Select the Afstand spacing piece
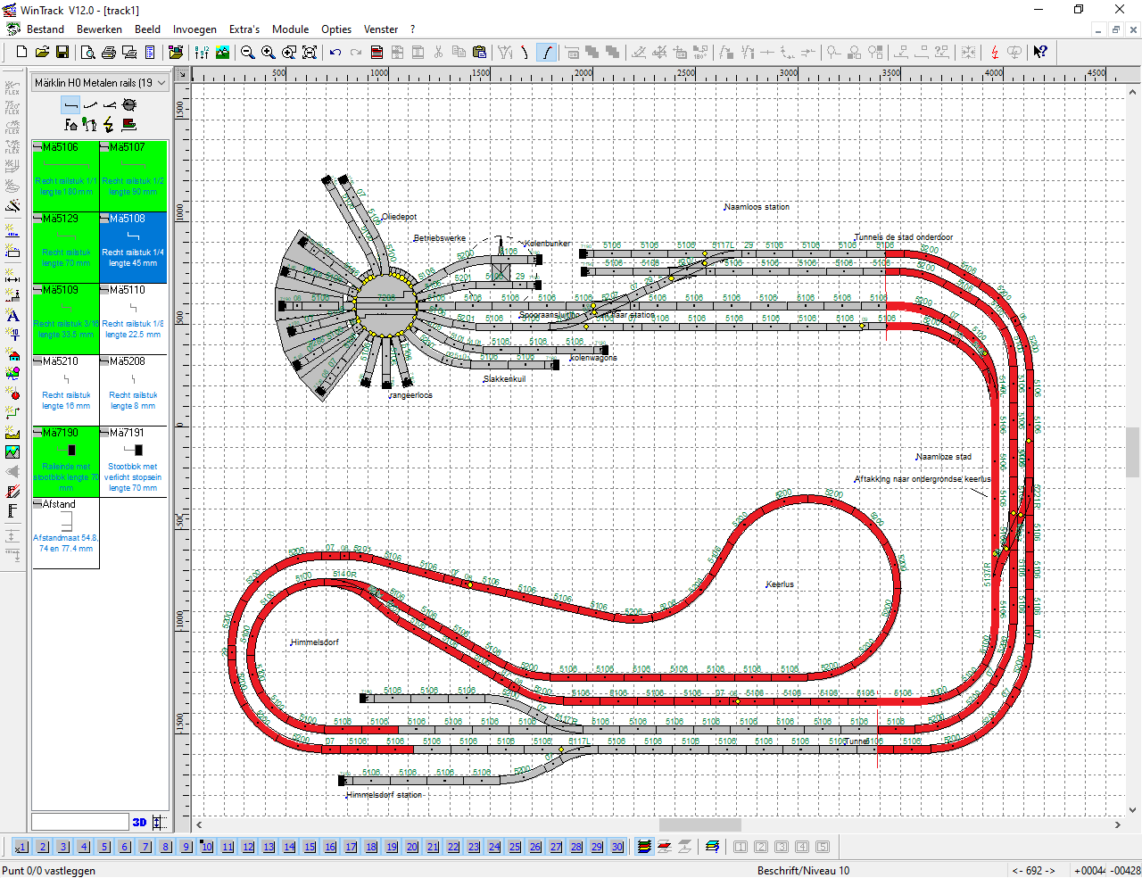1142x878 pixels. (x=66, y=533)
